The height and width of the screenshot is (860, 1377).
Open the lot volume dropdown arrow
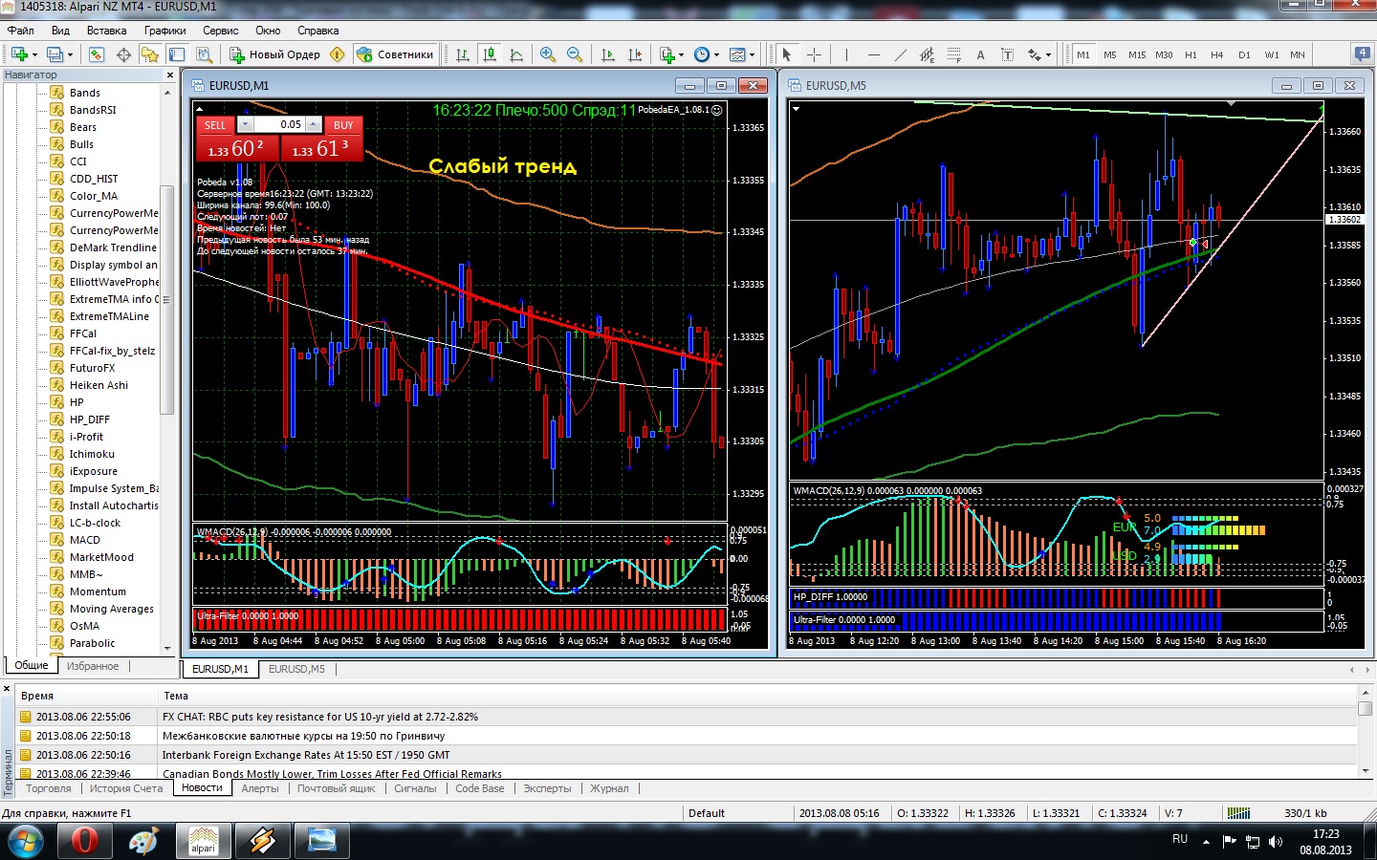click(x=245, y=124)
